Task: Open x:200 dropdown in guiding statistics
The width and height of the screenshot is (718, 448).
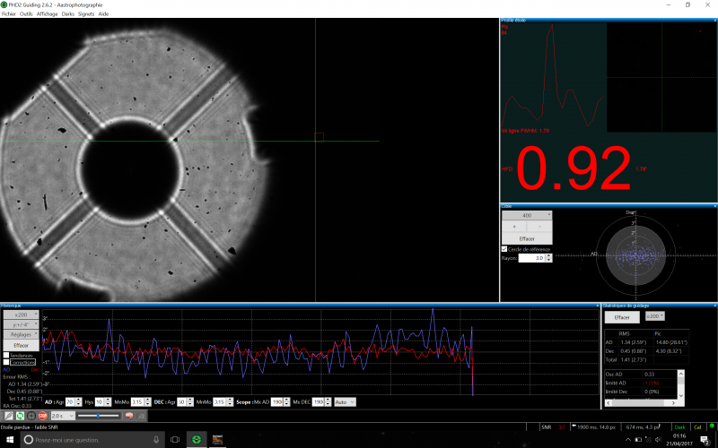Action: click(x=655, y=316)
